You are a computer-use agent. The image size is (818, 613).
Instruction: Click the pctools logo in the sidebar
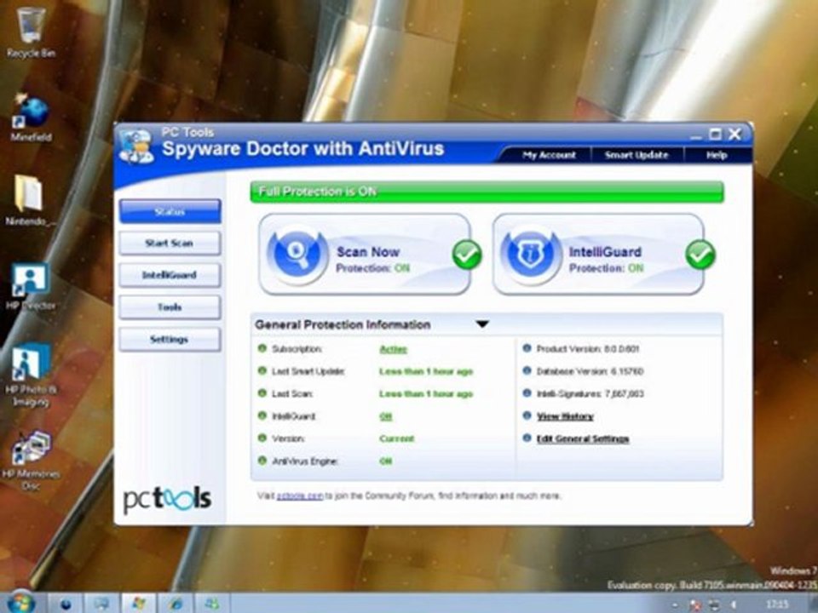pos(168,500)
